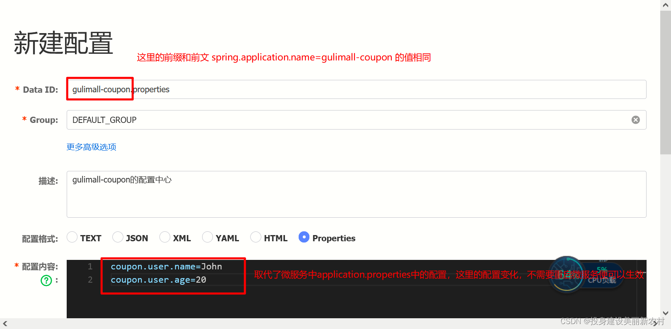Select the XML format radio button

(x=165, y=237)
